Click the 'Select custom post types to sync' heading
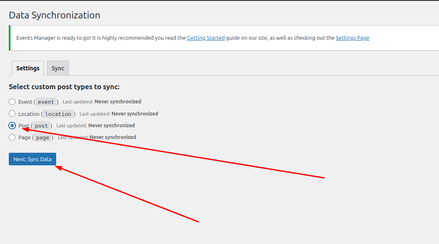439x244 pixels. click(x=64, y=87)
